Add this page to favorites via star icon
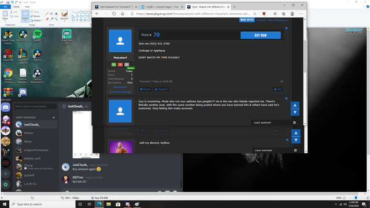Image resolution: width=370 pixels, height=208 pixels. click(255, 14)
